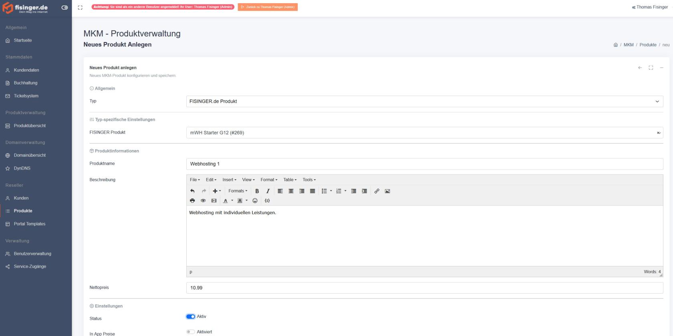
Task: Collapse the panel with the minus icon
Action: click(662, 68)
